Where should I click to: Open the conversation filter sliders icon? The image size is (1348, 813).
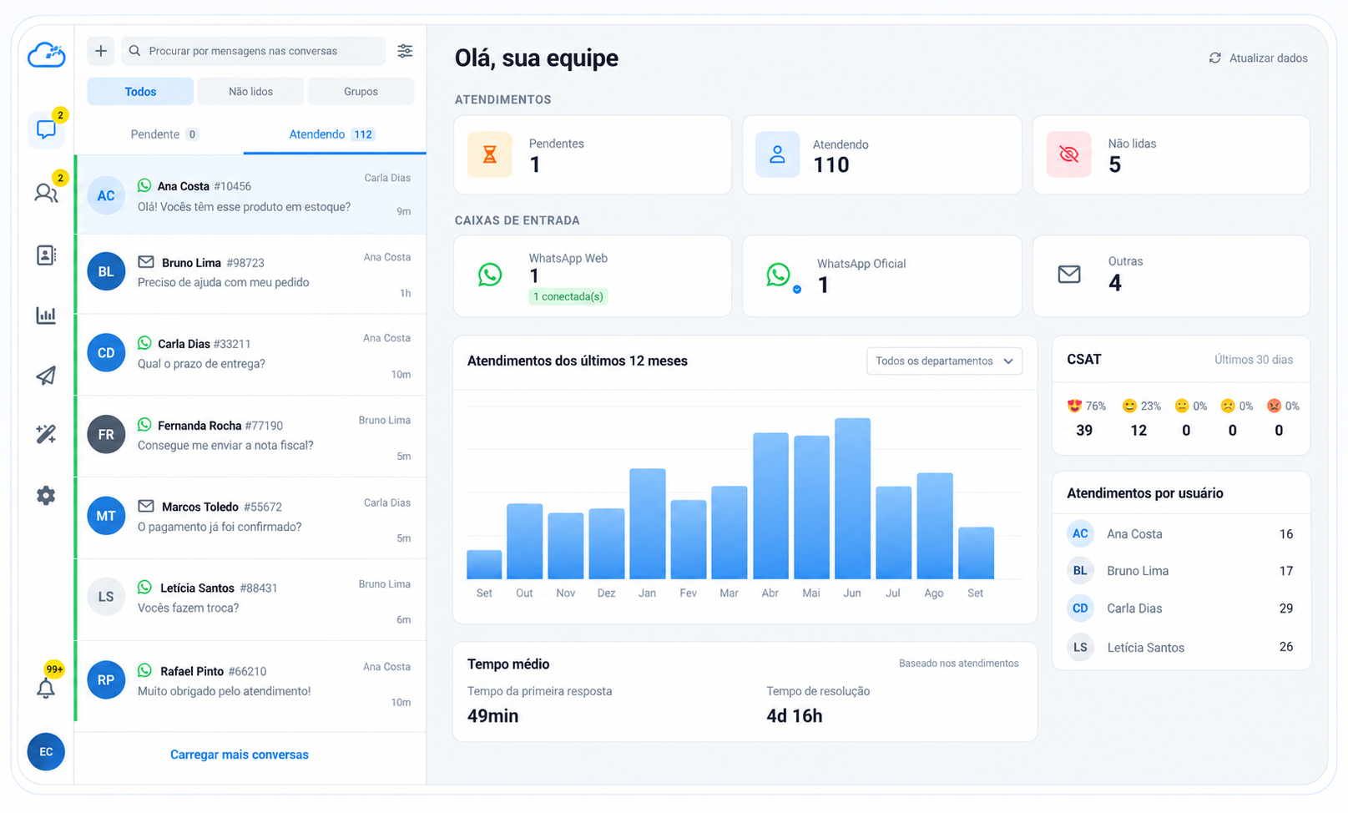(x=405, y=51)
